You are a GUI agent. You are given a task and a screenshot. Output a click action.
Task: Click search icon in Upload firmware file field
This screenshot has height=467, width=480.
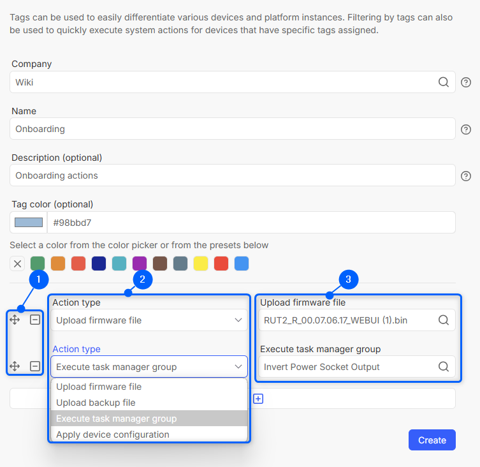(444, 320)
